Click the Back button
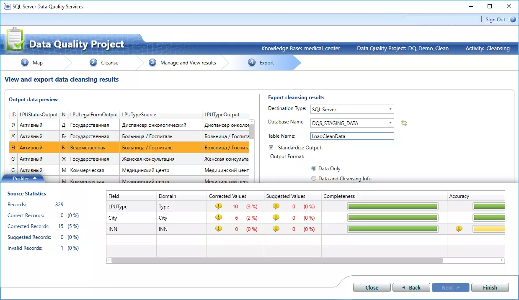Screen dimensions: 519x300 click(x=411, y=287)
